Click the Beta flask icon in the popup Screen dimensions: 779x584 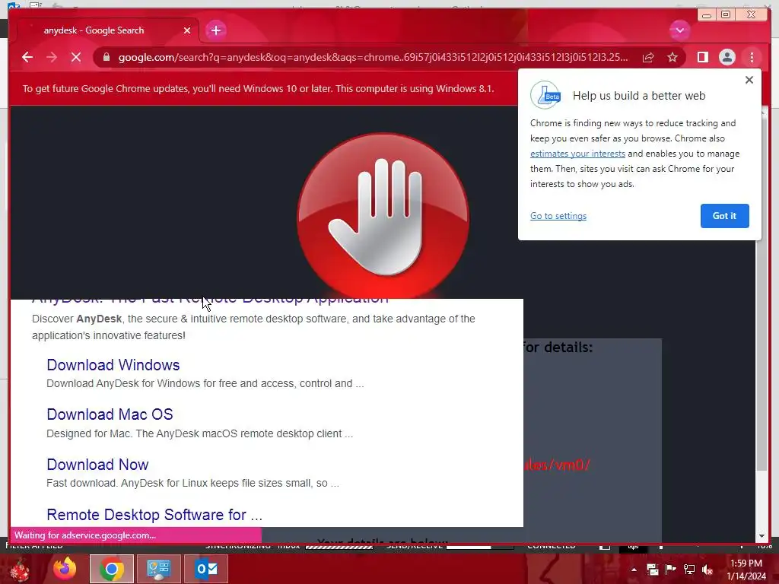pos(545,95)
